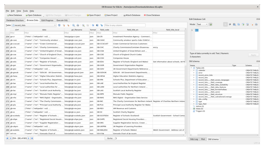Image resolution: width=265 pixels, height=149 pixels.
Task: Click the auto-apply mode icon beside Mode
Action: click(211, 24)
